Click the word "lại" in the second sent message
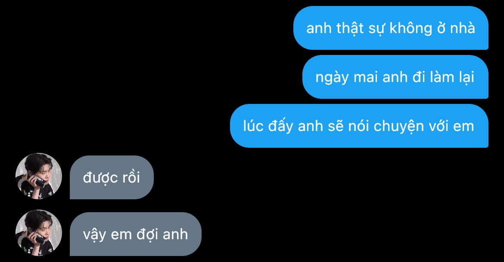Image resolution: width=504 pixels, height=262 pixels. point(466,78)
